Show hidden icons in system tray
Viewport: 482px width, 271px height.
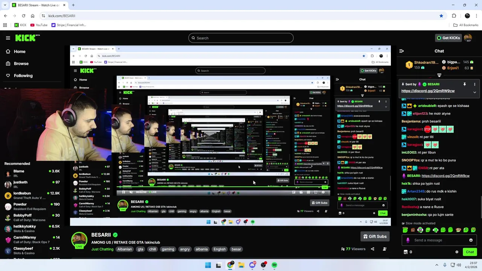tap(437, 265)
